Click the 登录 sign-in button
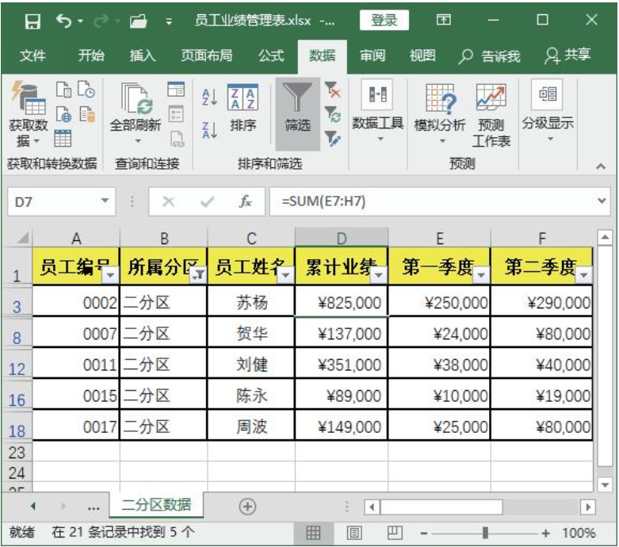This screenshot has width=619, height=547. [x=384, y=20]
